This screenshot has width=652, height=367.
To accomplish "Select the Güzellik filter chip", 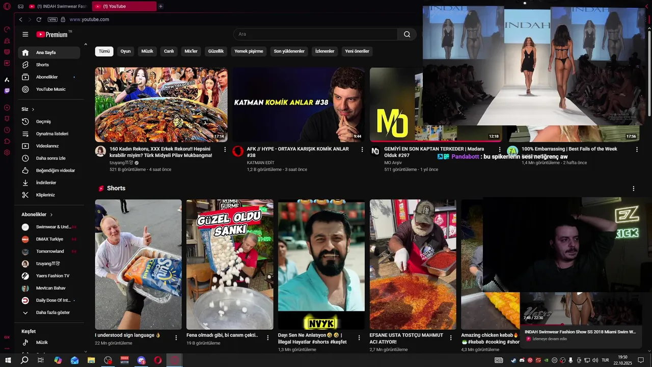I will [x=216, y=51].
